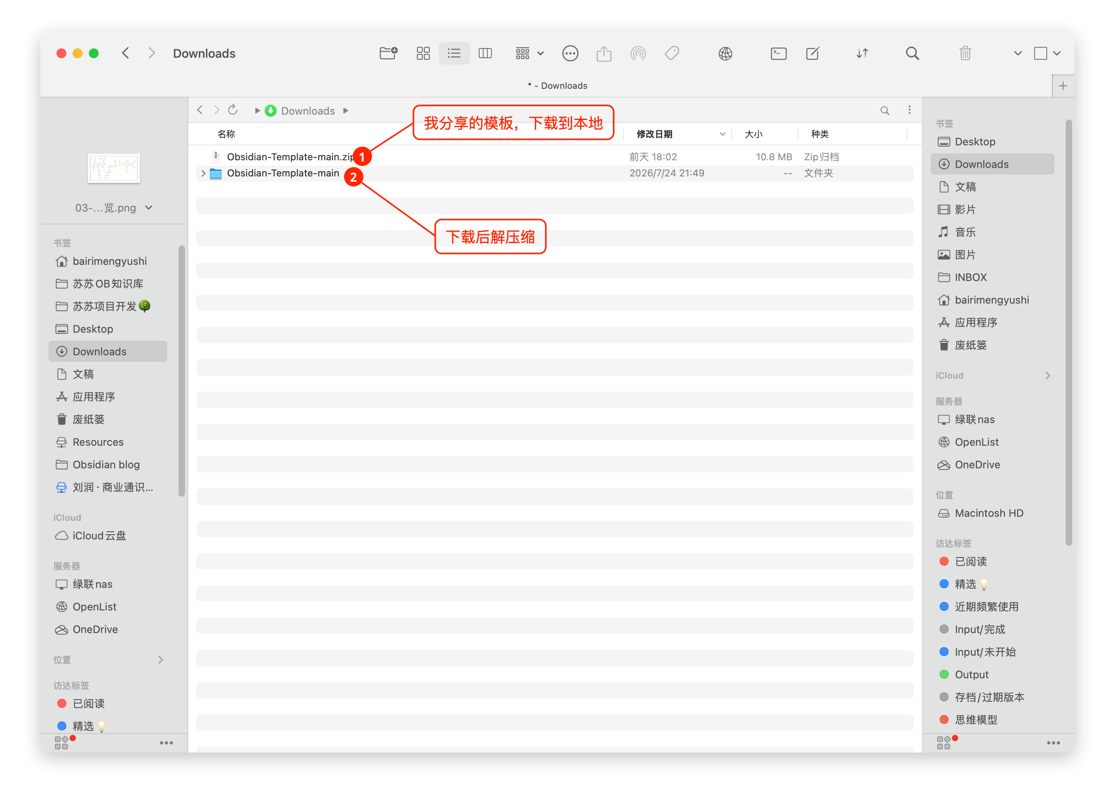Open the more actions ellipsis menu
This screenshot has height=801, width=1115.
pyautogui.click(x=570, y=53)
